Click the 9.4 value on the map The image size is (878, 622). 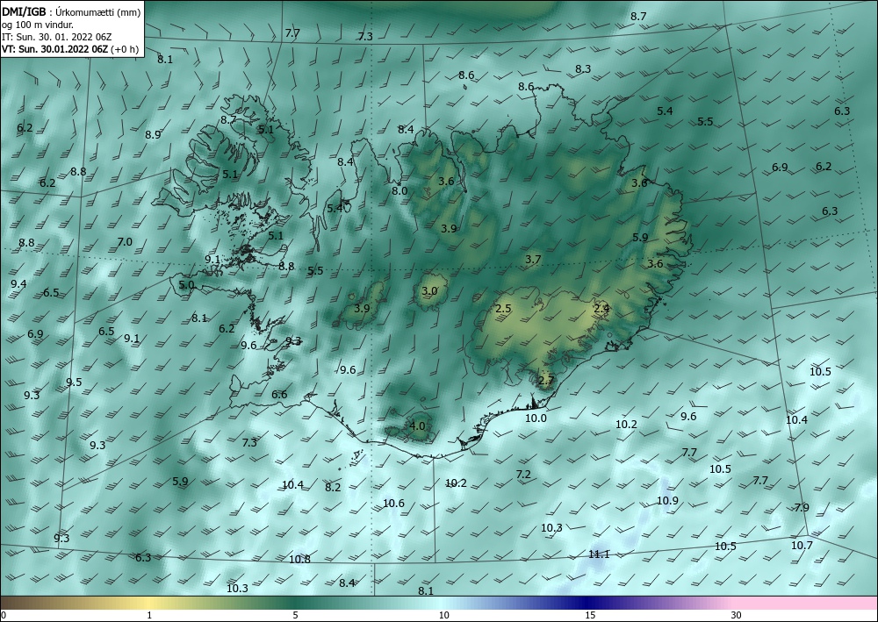click(18, 283)
